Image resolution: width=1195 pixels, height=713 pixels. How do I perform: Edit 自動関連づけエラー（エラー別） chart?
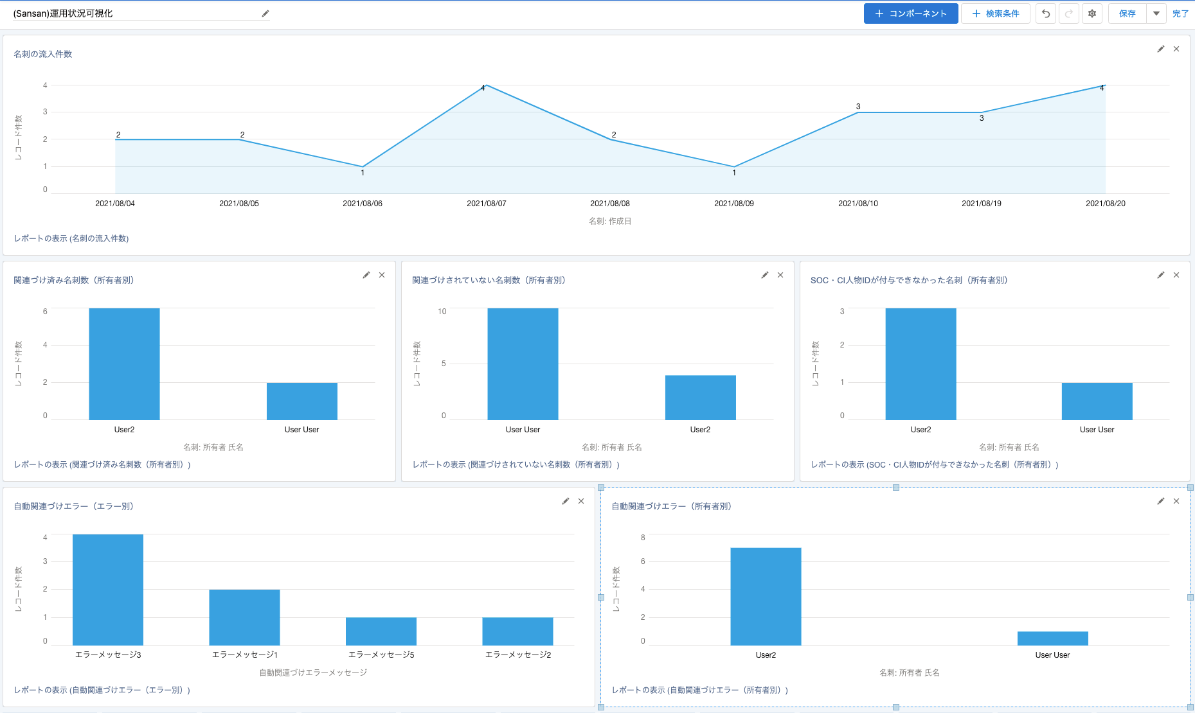coord(566,501)
